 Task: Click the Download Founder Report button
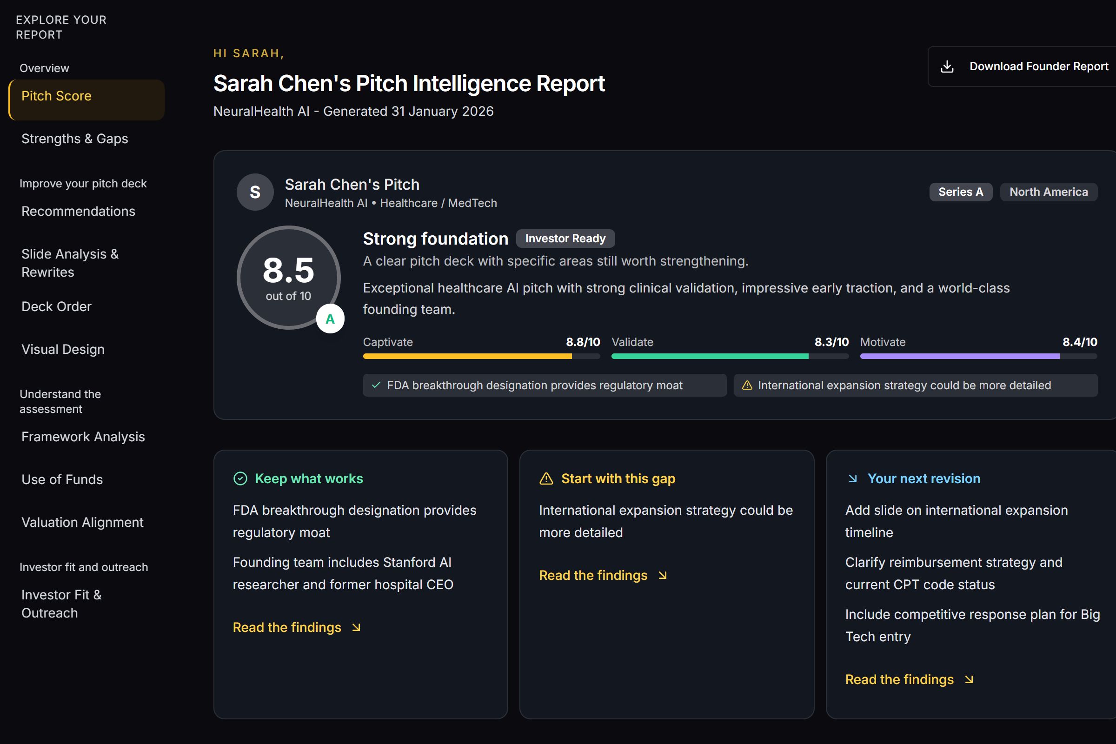point(1022,66)
